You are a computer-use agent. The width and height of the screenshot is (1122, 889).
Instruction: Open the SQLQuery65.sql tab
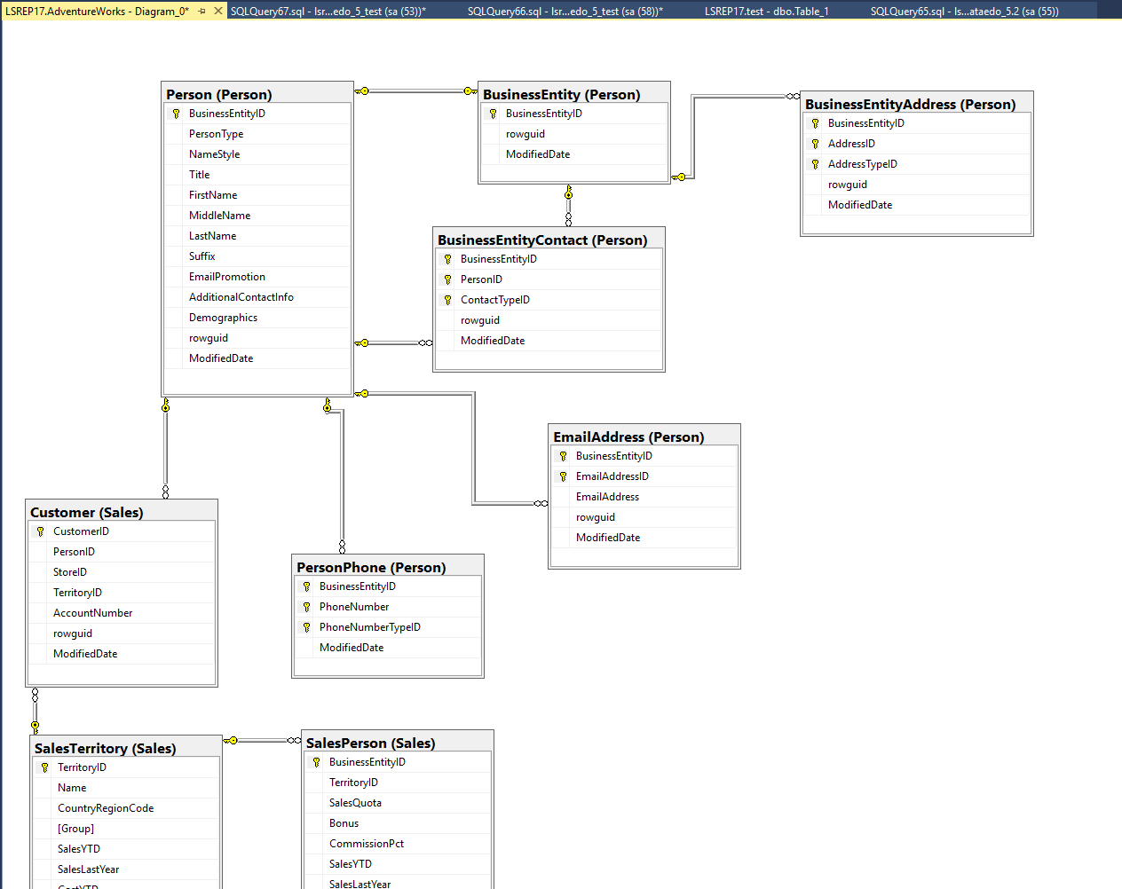pos(964,12)
